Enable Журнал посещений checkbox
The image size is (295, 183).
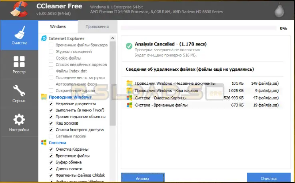[x=51, y=52]
